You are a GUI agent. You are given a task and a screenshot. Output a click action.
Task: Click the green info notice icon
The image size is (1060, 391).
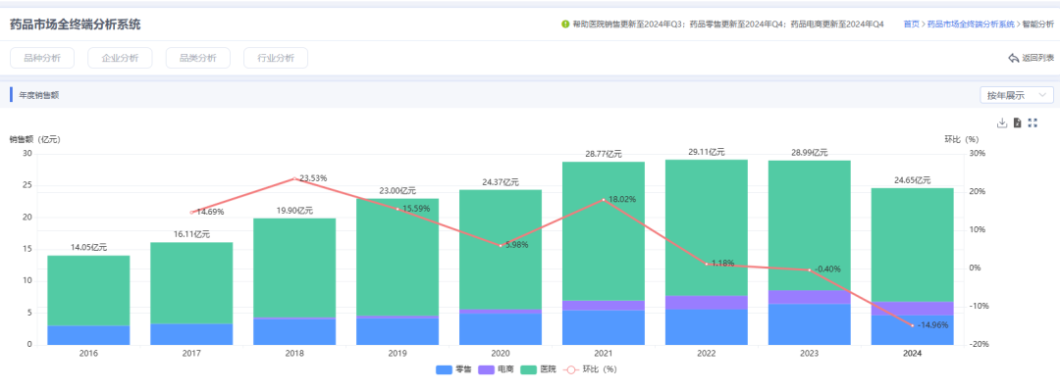565,24
